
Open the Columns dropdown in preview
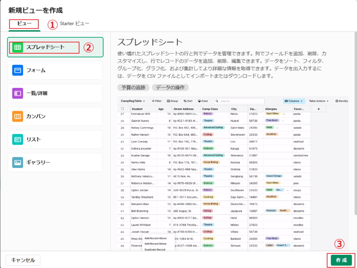(x=294, y=101)
